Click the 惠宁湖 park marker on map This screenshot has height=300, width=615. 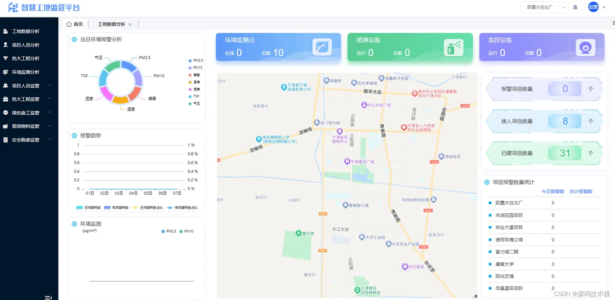pyautogui.click(x=298, y=233)
